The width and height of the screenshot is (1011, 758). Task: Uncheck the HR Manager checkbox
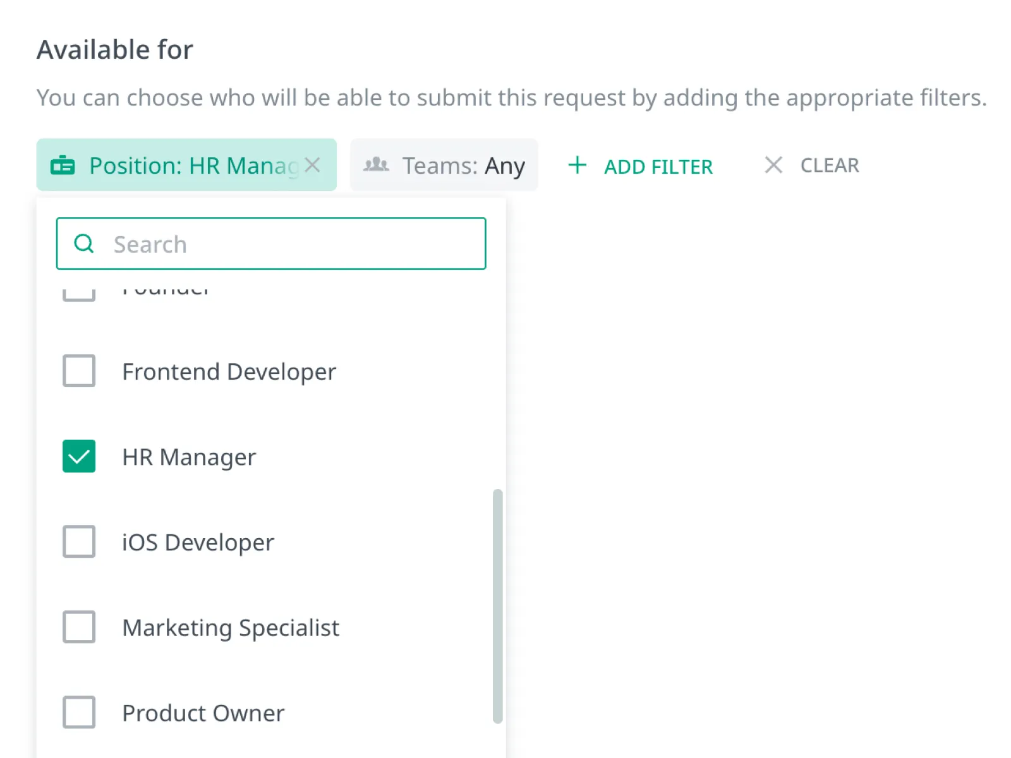point(79,456)
